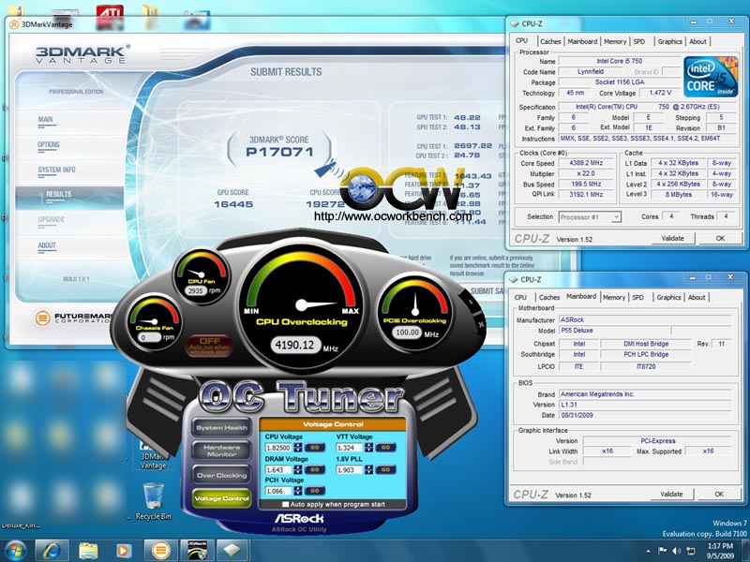
Task: Open About tab in top CPU-Z
Action: tap(697, 41)
